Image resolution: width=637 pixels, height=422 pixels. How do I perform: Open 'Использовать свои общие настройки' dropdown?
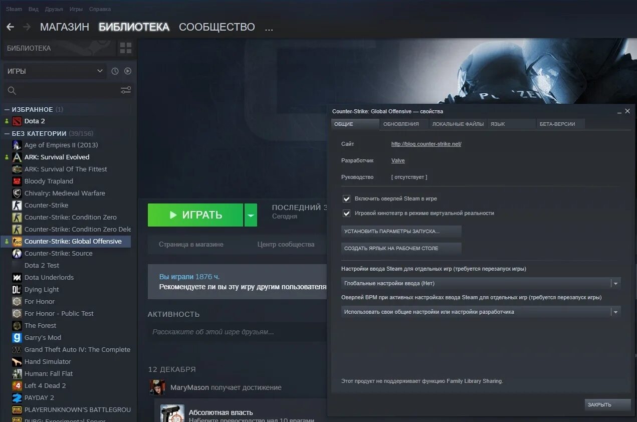(481, 312)
